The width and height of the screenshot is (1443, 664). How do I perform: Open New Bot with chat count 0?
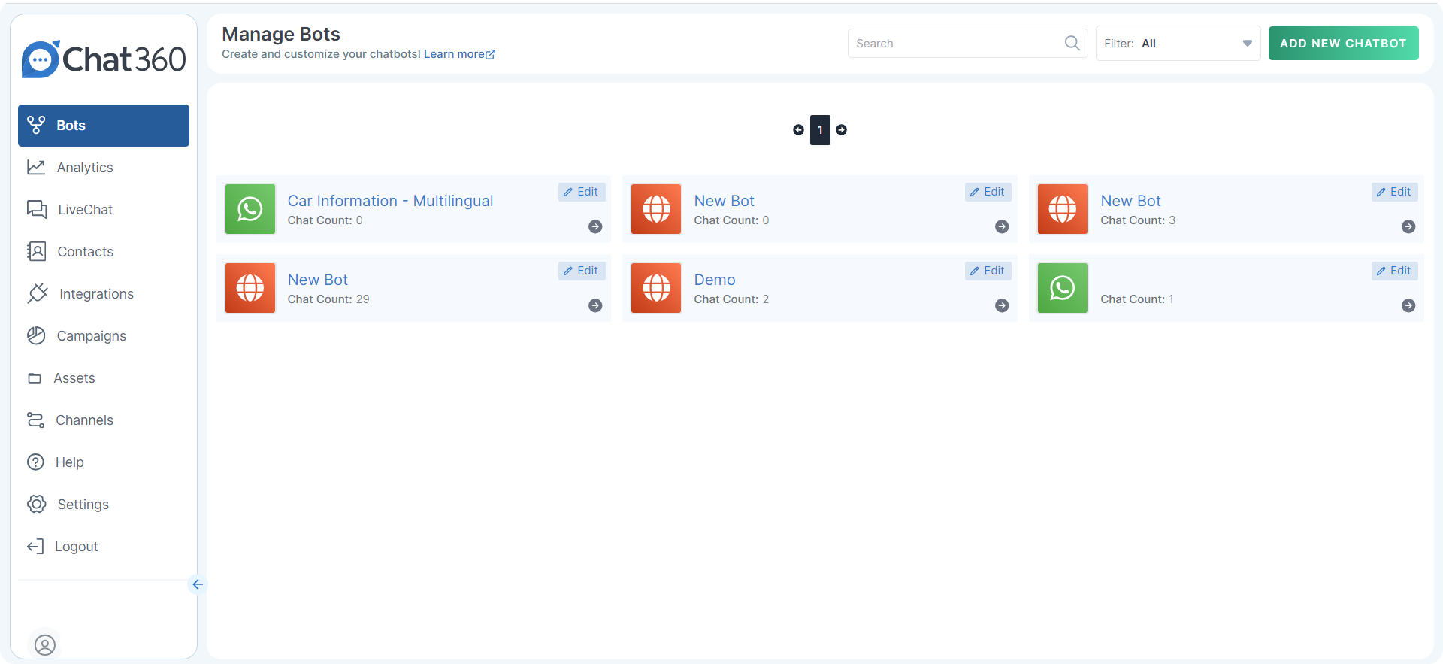click(724, 201)
